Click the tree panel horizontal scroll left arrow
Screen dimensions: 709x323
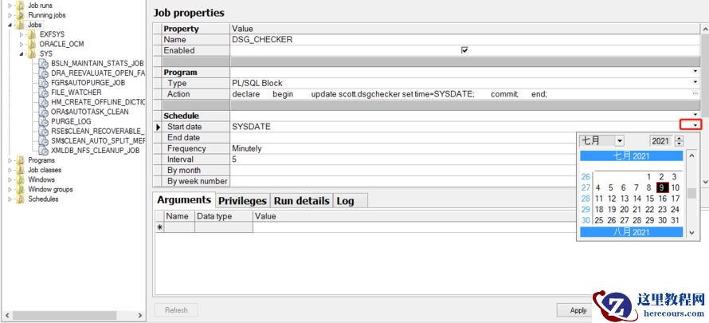(6, 315)
